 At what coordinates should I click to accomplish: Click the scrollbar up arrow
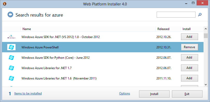[x=206, y=29]
